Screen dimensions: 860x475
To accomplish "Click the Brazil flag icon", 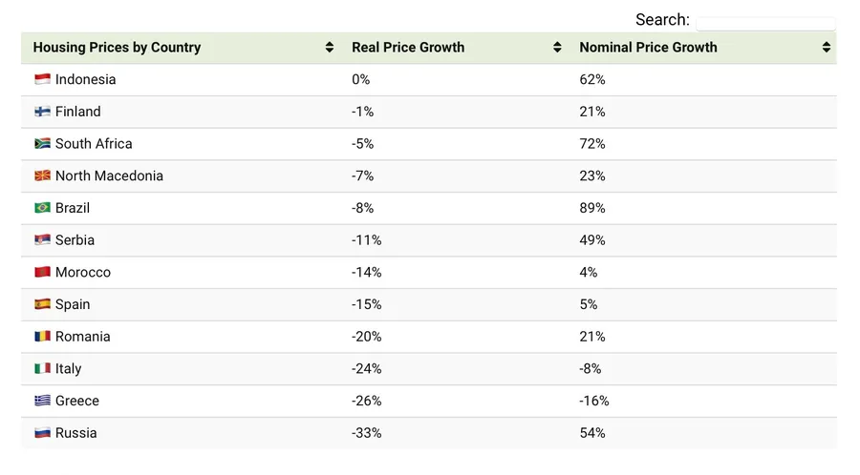I will (42, 208).
